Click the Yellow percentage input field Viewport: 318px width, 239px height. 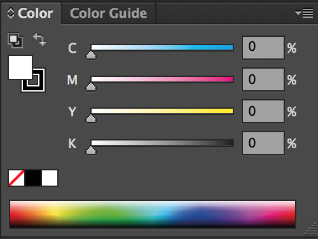(263, 111)
